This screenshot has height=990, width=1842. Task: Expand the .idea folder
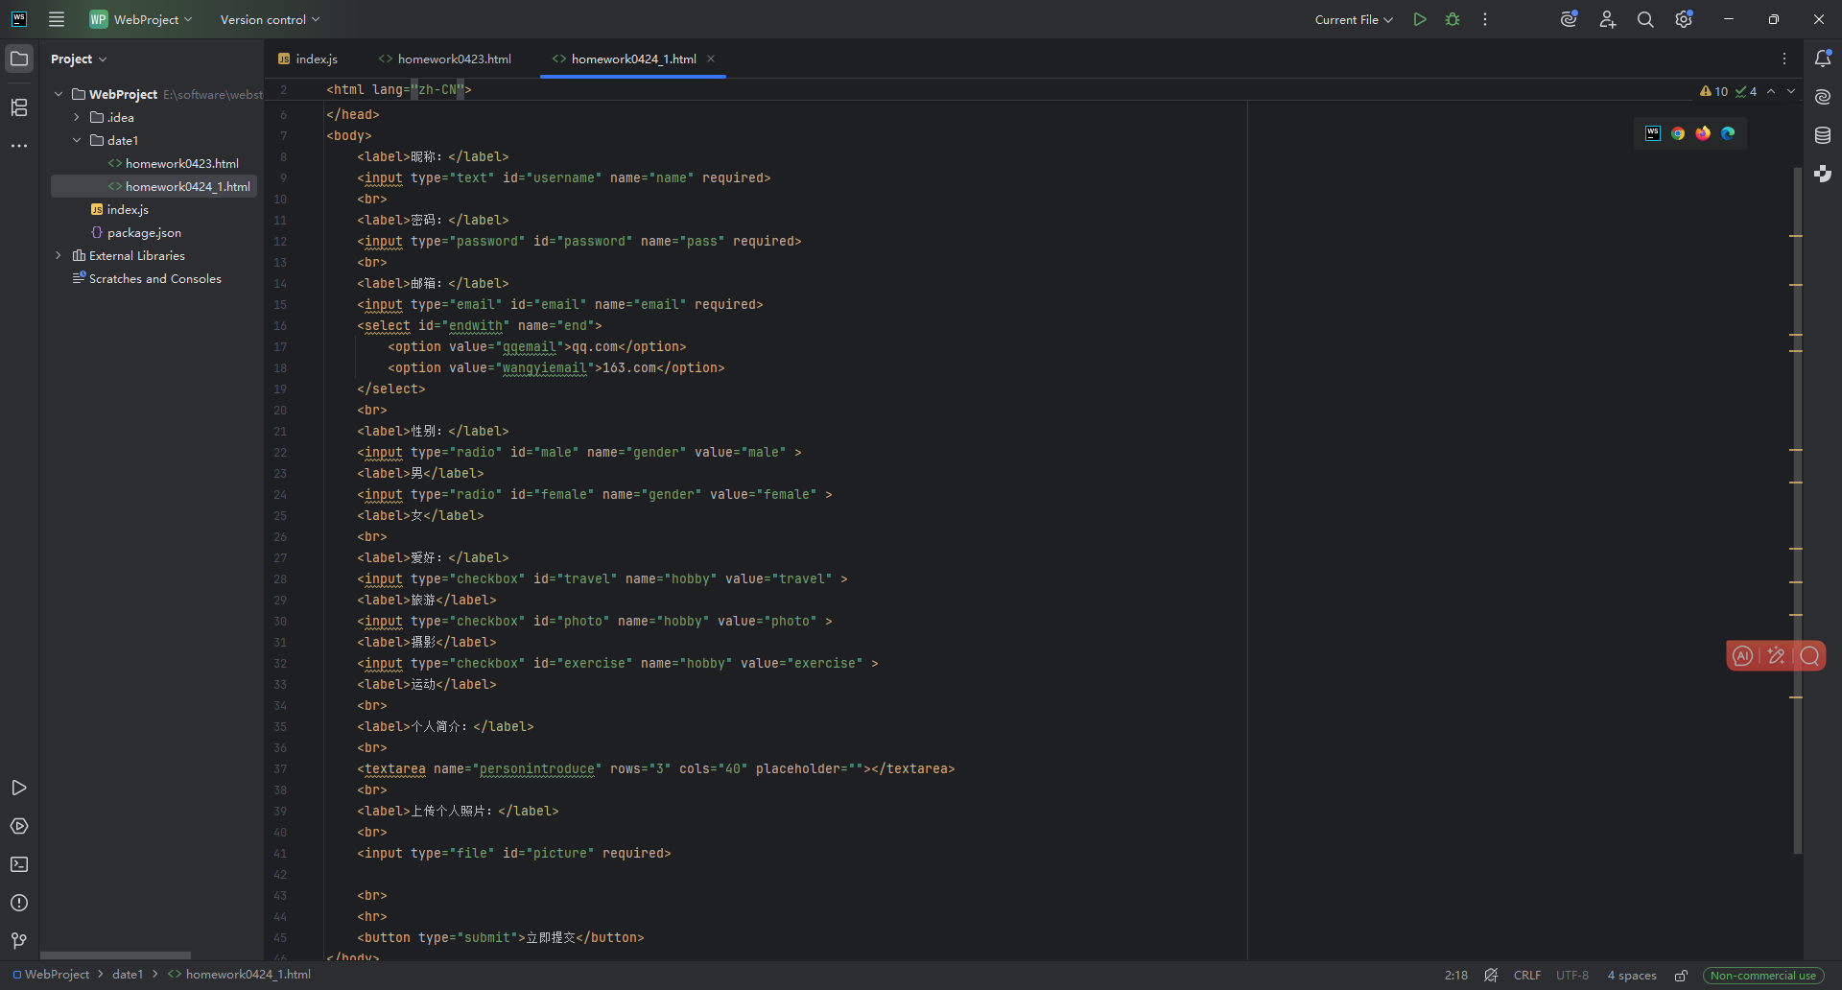(x=77, y=117)
